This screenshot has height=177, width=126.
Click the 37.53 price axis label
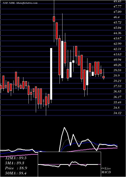117,86
